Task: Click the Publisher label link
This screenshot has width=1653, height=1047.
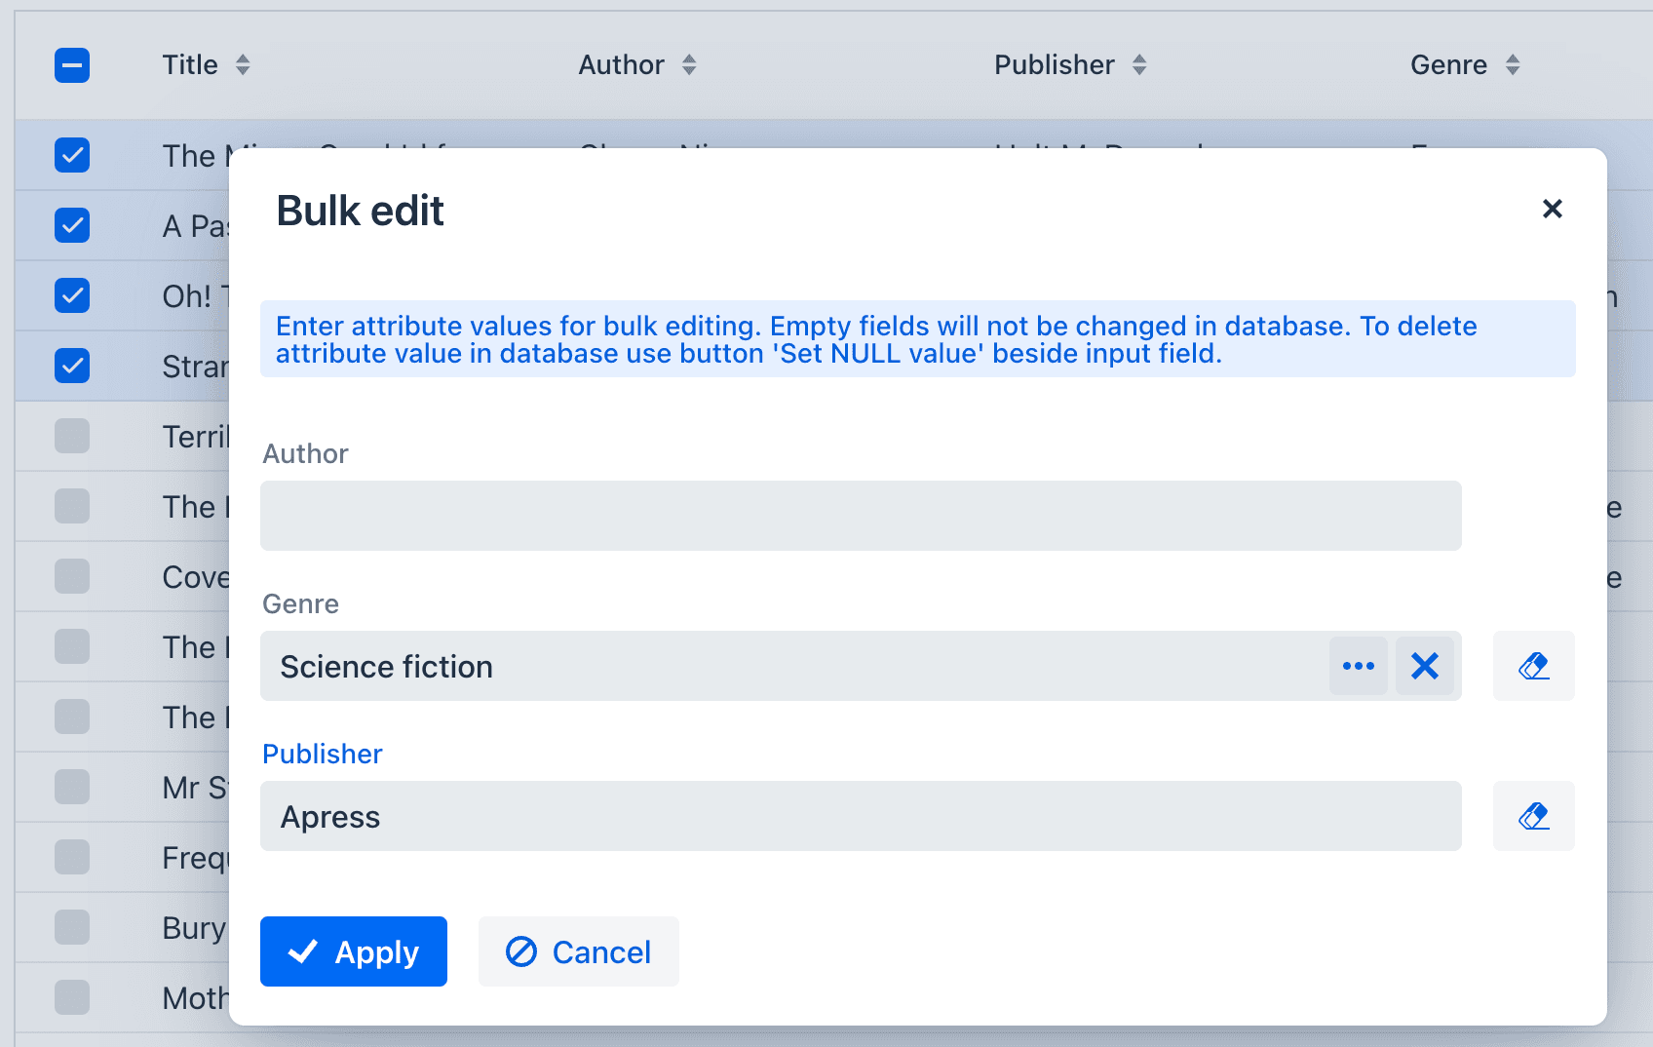Action: 322,754
